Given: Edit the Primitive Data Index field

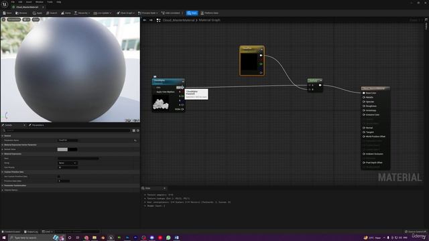Looking at the screenshot, I should tap(64, 181).
